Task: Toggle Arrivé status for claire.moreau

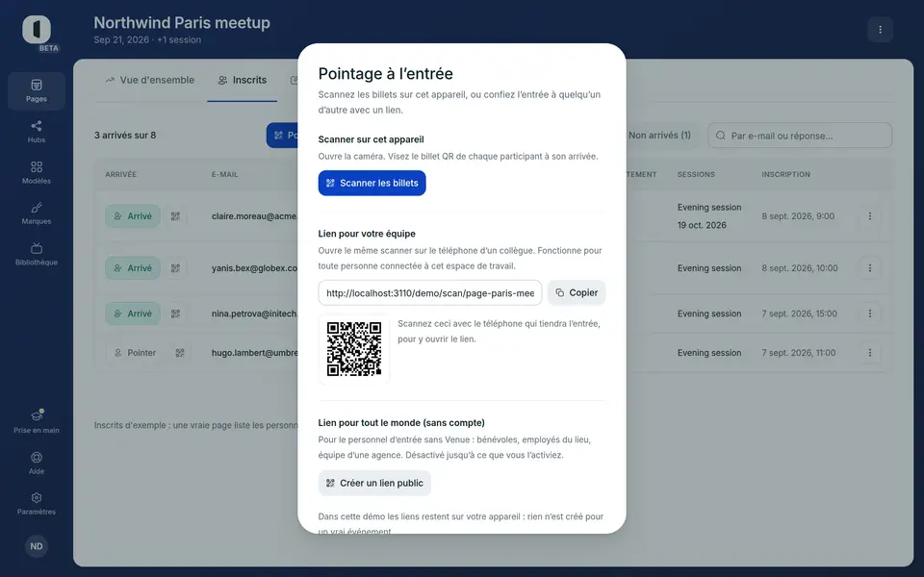Action: (133, 216)
